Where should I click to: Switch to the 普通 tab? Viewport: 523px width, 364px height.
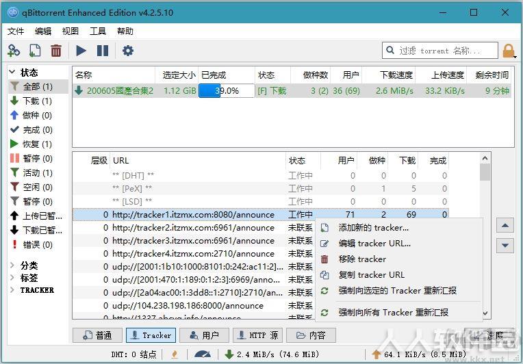coord(97,335)
